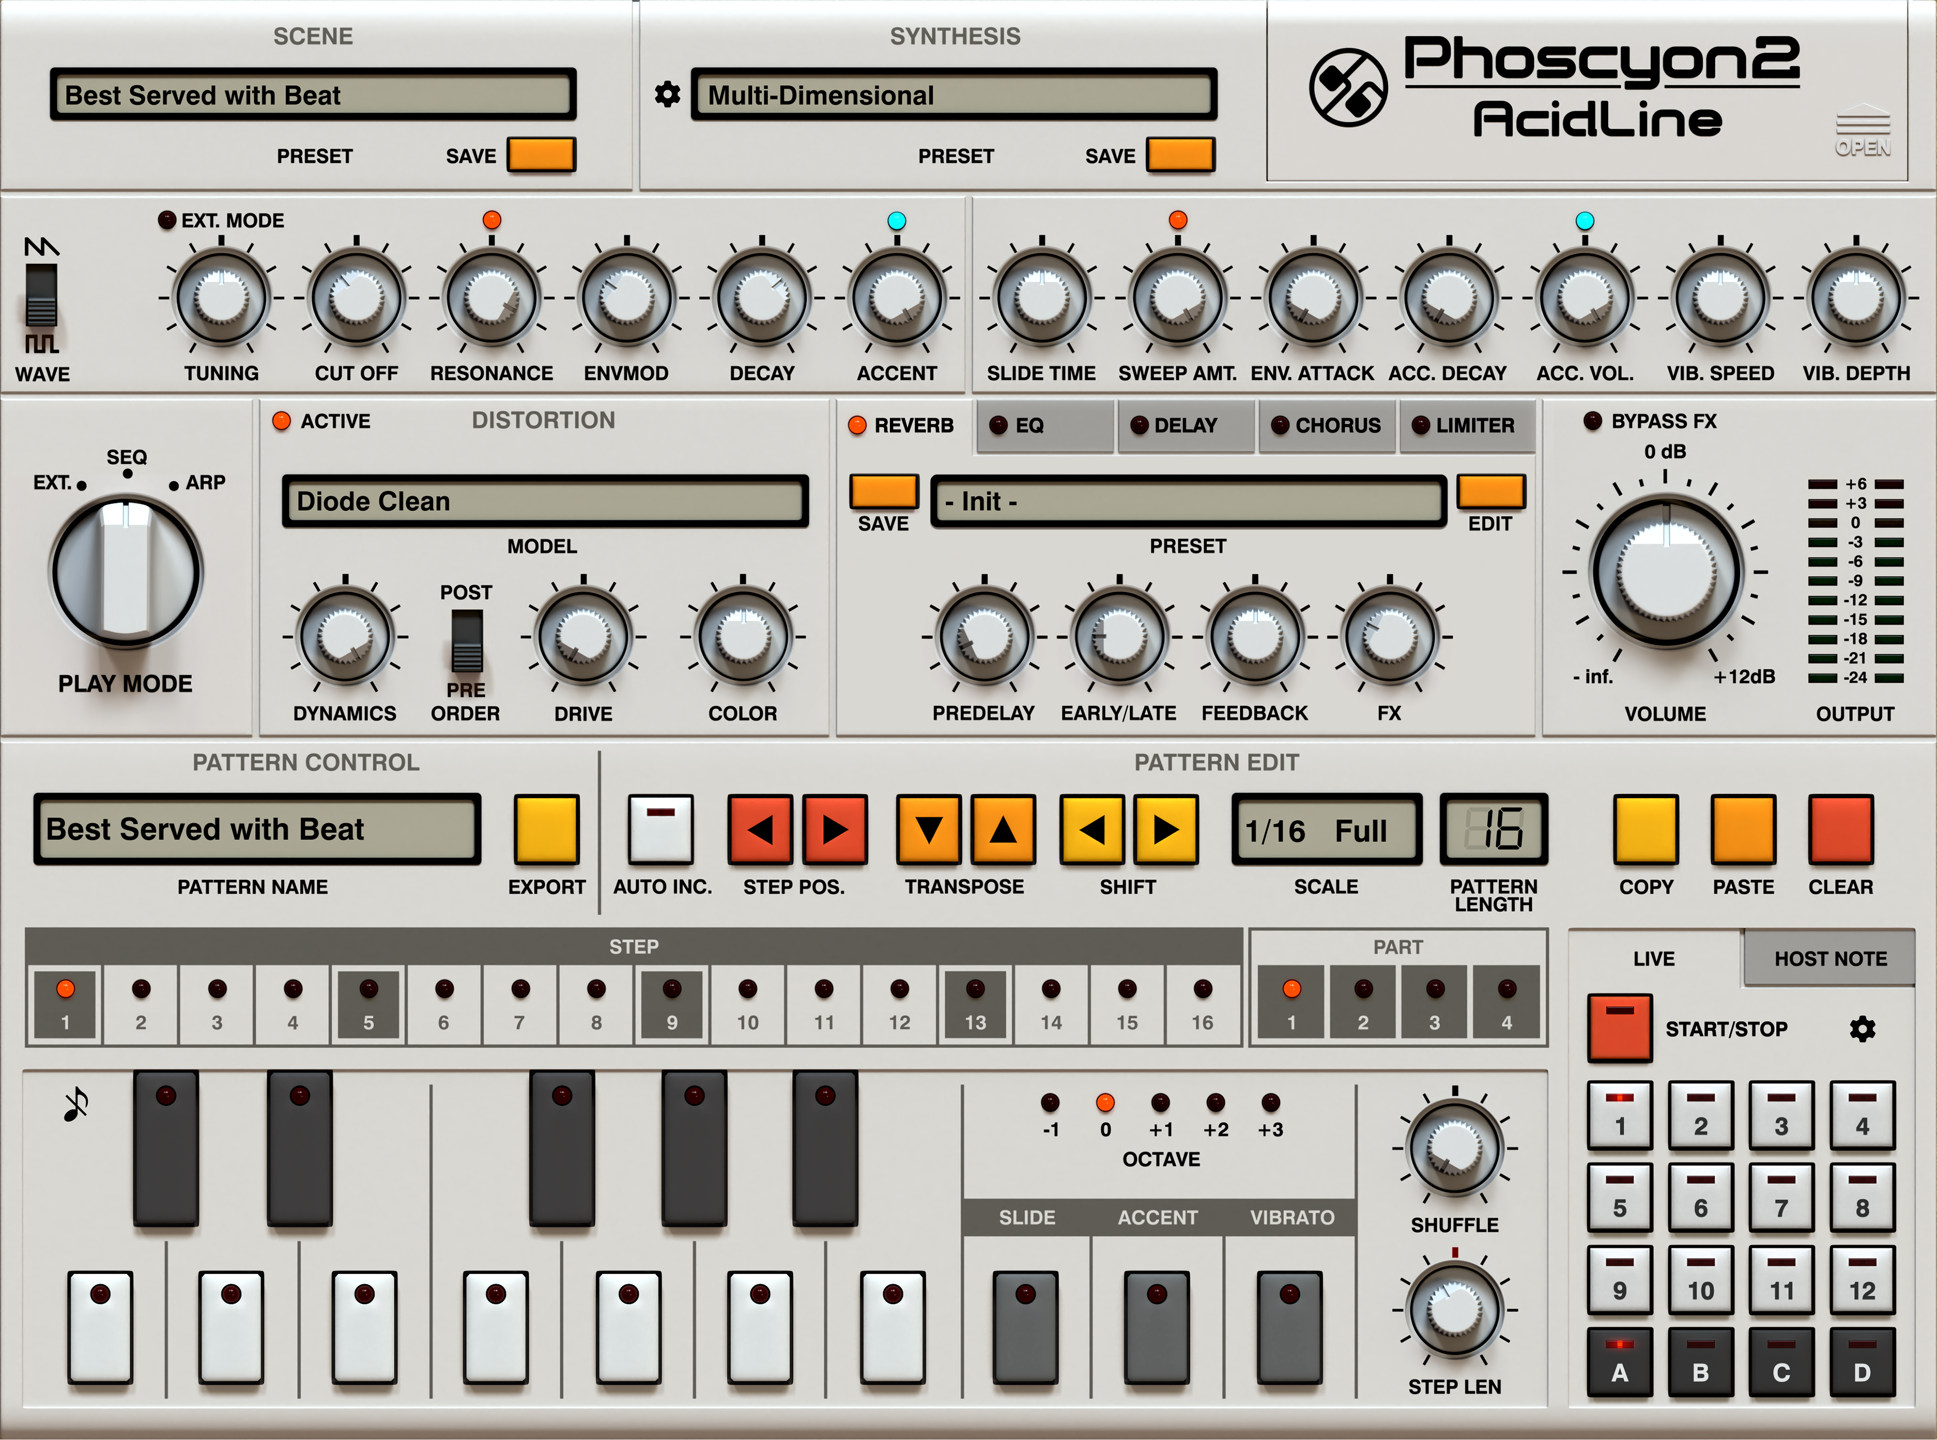Click the red CLEAR button

tap(1840, 829)
